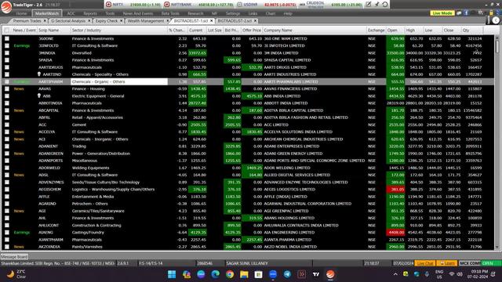Sort by % Change column header
Screen dimensions: 502x282
point(177,30)
